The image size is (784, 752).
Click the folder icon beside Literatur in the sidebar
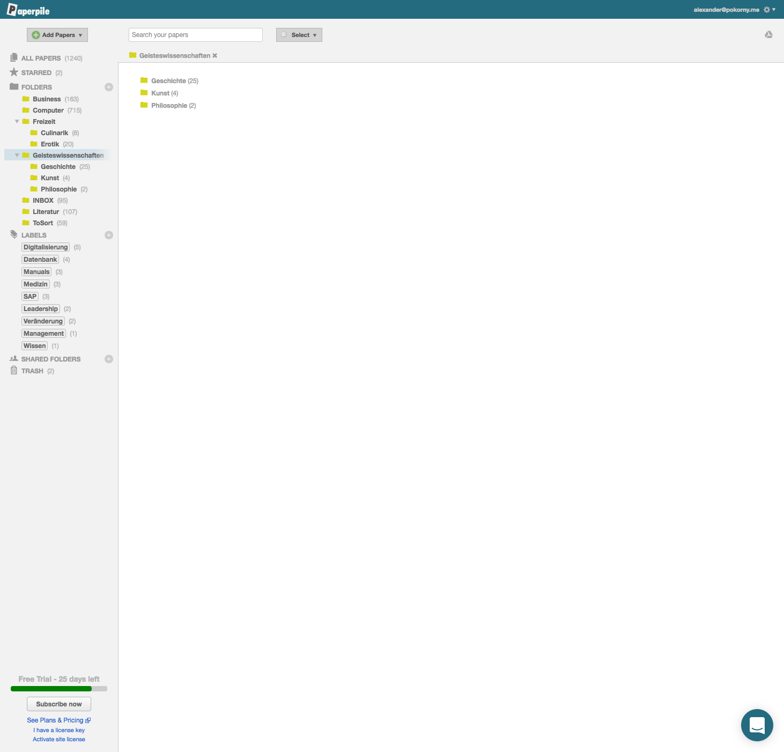coord(26,211)
